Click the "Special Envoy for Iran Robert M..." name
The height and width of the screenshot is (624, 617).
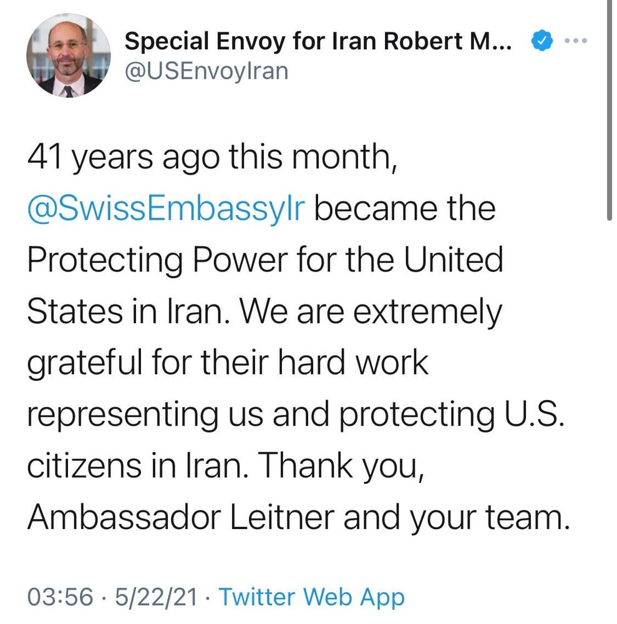[318, 41]
